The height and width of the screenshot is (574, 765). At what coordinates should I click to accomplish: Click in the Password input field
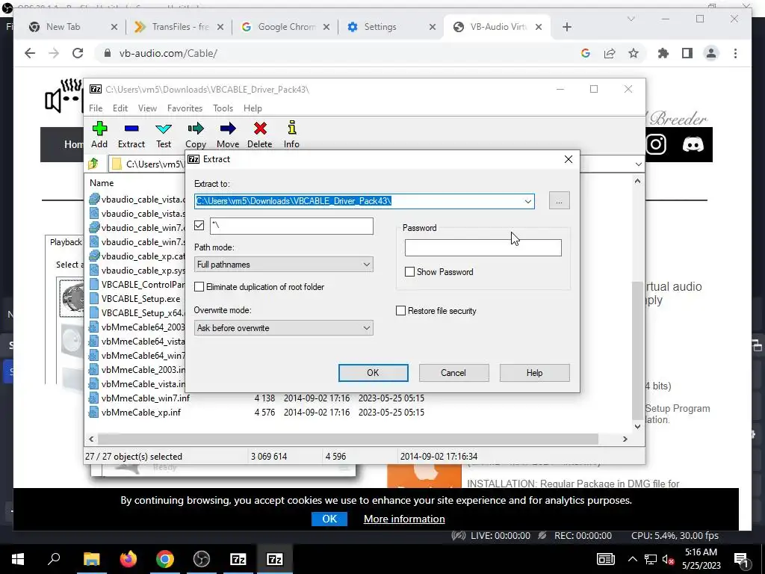[x=483, y=247]
